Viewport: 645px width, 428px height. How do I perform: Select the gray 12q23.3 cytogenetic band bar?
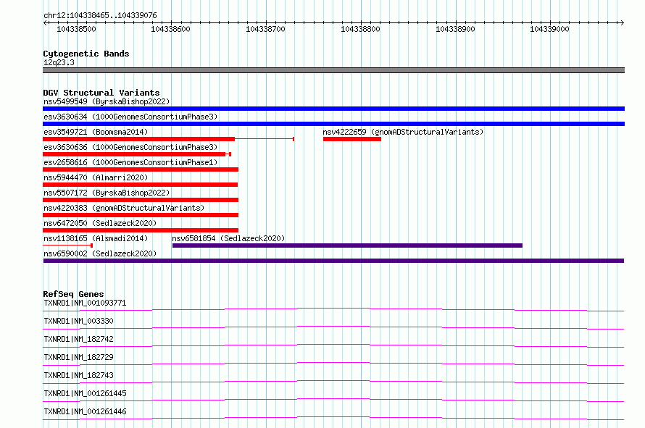pyautogui.click(x=333, y=70)
